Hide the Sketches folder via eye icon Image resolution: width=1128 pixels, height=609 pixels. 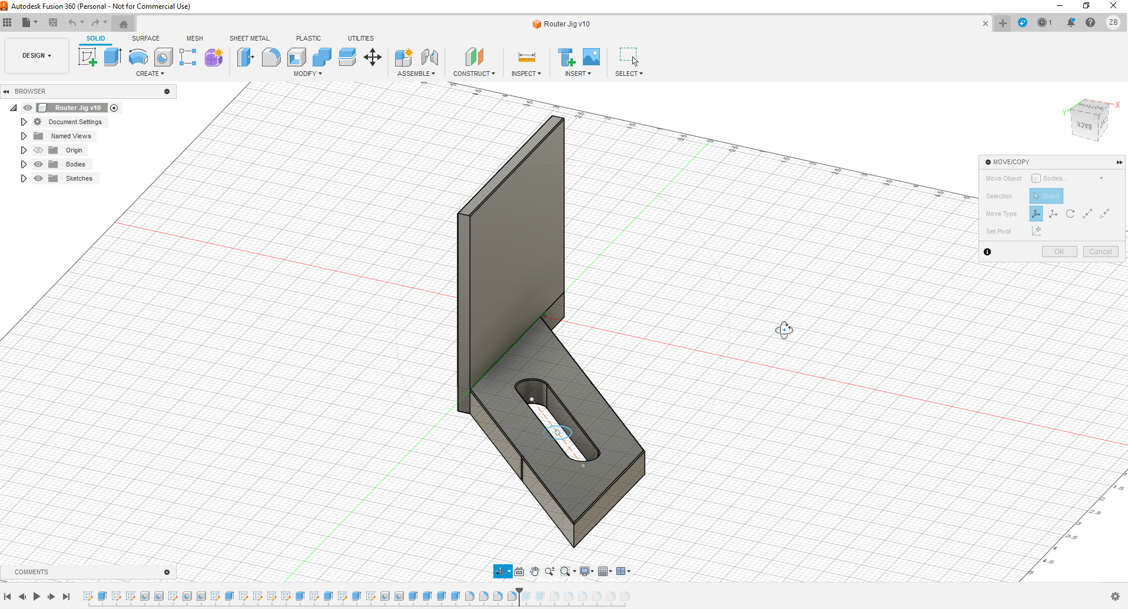[38, 178]
